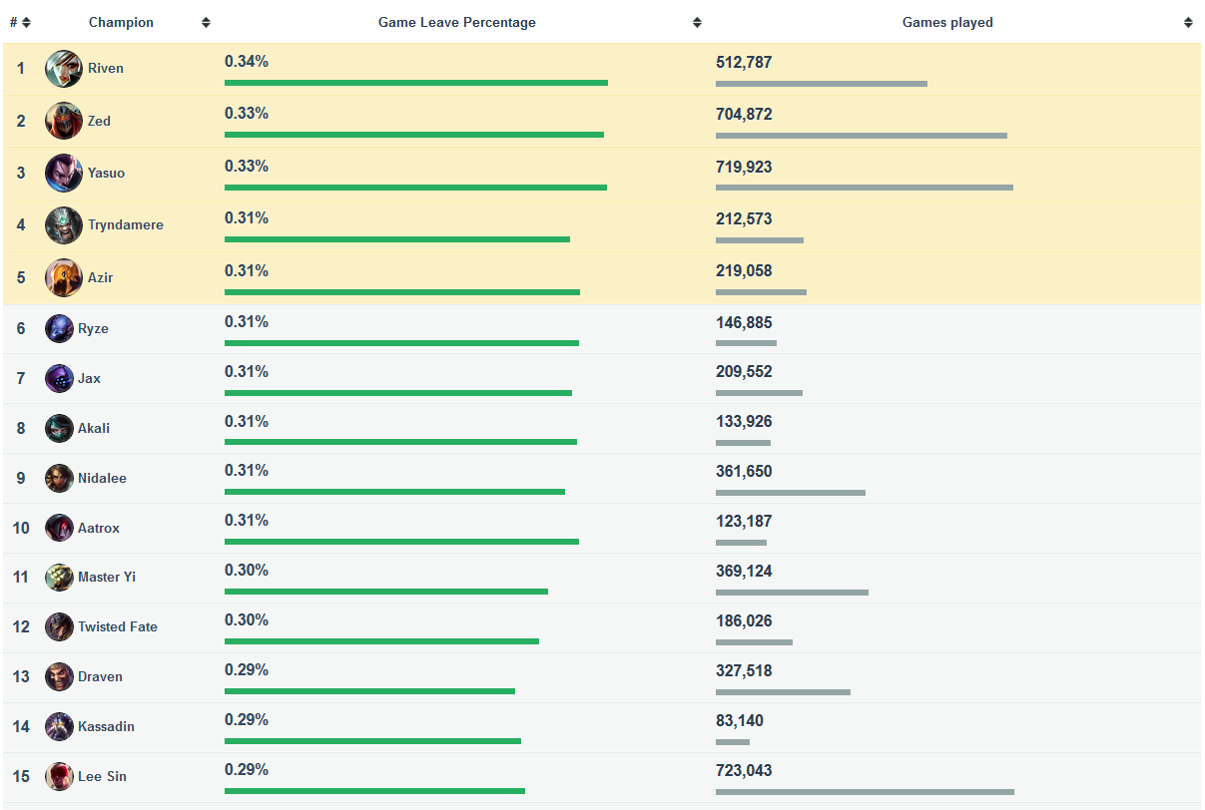Click sort arrows beside Champion header
The height and width of the screenshot is (810, 1205).
tap(206, 23)
